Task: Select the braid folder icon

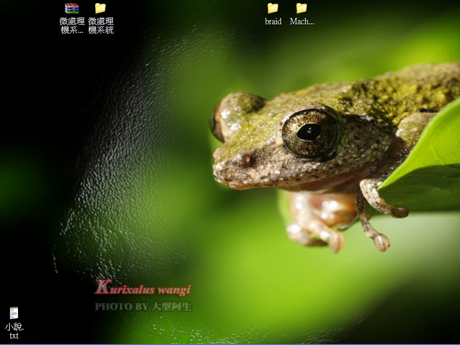Action: point(273,8)
